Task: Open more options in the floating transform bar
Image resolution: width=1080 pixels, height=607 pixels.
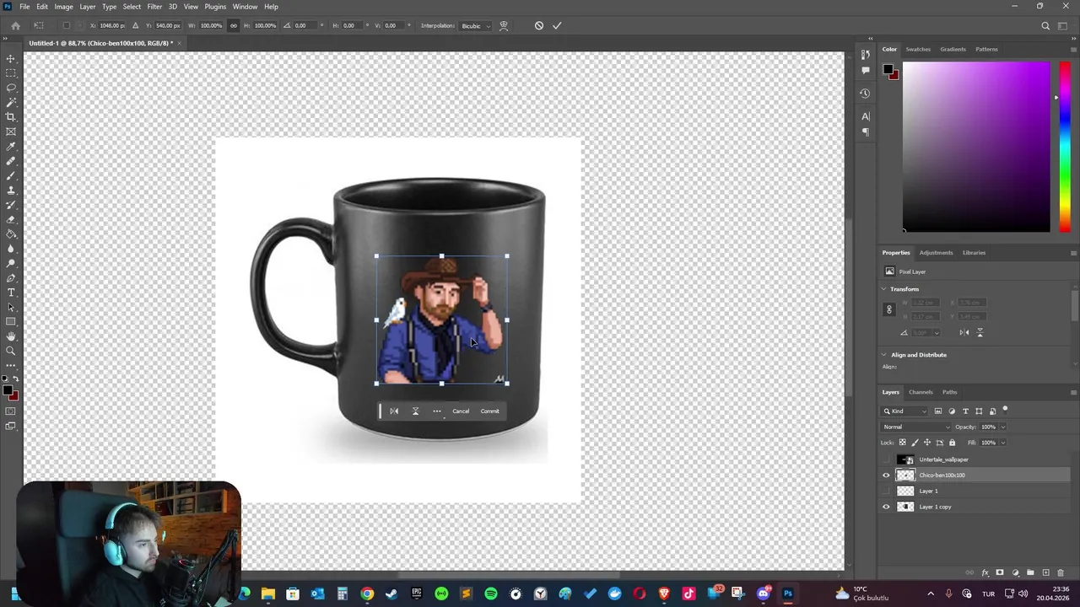Action: (437, 411)
